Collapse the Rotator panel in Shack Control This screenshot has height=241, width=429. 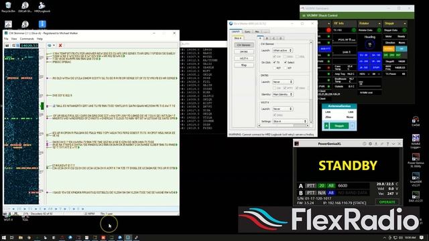[x=379, y=23]
